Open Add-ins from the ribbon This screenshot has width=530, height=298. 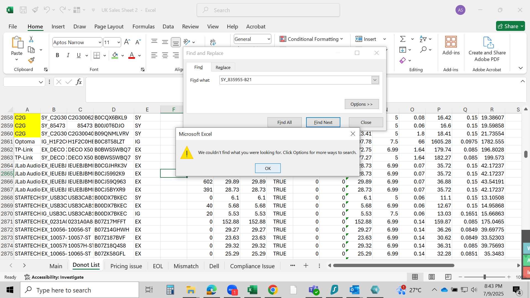451,46
